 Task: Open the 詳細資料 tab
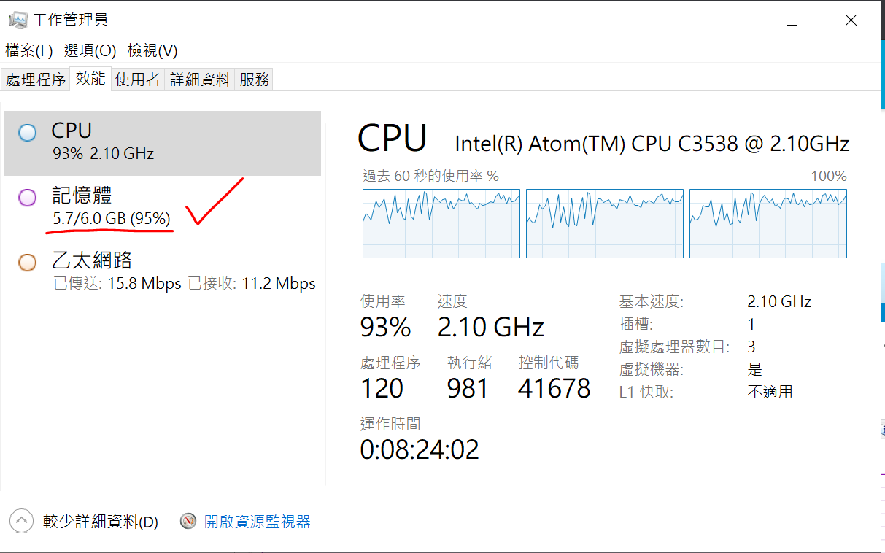(x=200, y=80)
